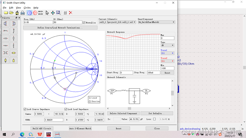Click the red X delete toolbar icon
The height and width of the screenshot is (138, 246).
tap(71, 13)
